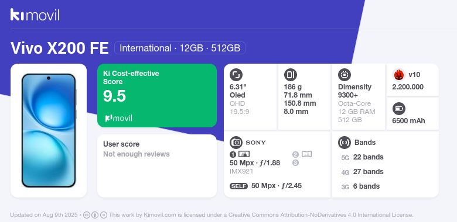Click the Creative Commons CC icon in footer
The image size is (457, 222).
point(86,215)
